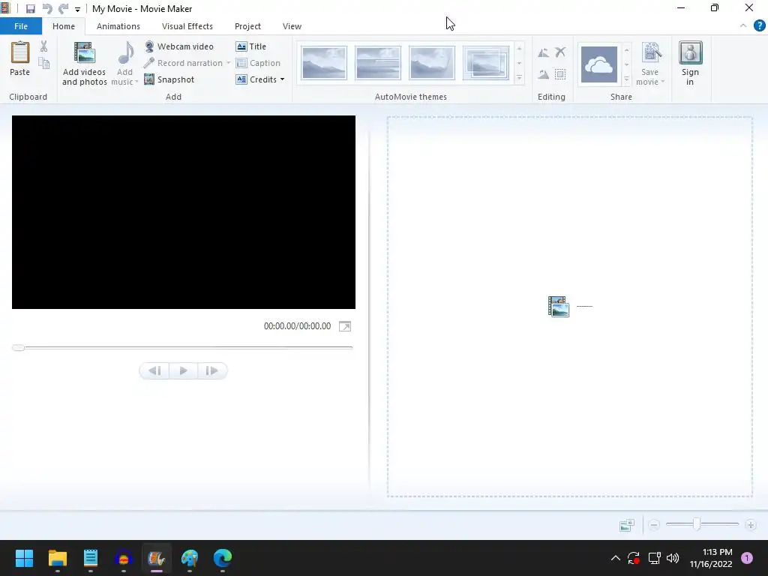Viewport: 768px width, 576px height.
Task: Click the Add music note icon
Action: coord(126,53)
